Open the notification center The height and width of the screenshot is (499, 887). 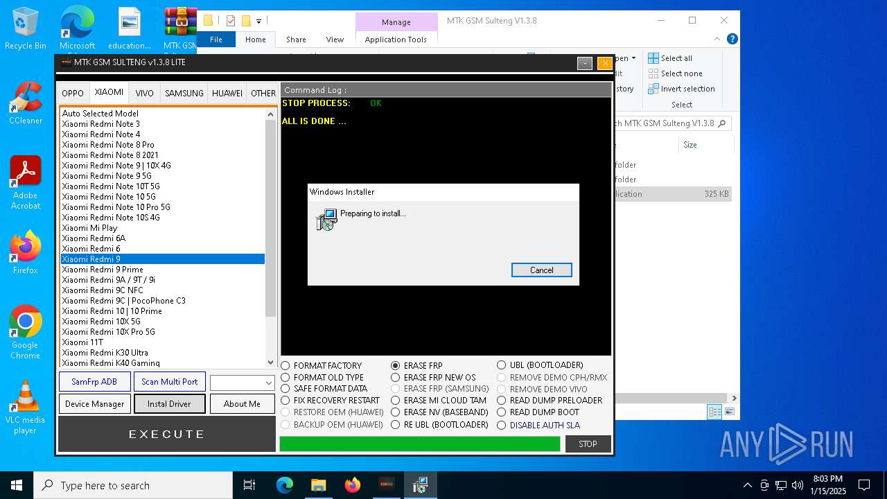[864, 485]
